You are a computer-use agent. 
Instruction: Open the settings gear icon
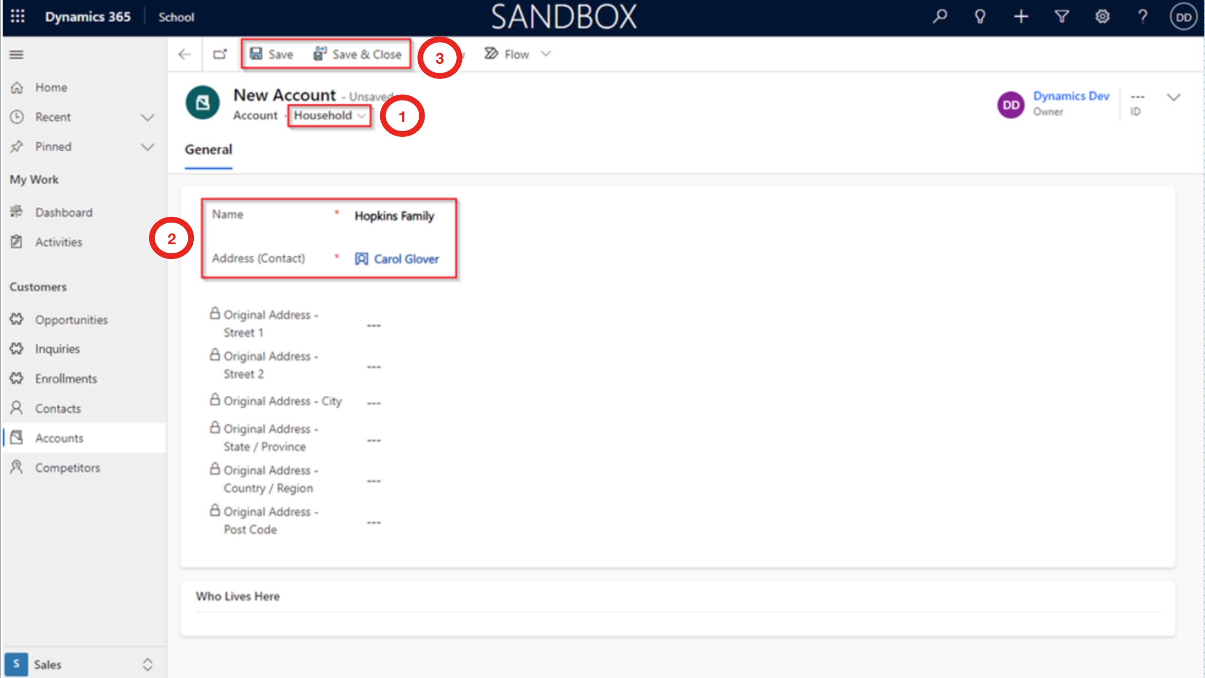[1102, 17]
